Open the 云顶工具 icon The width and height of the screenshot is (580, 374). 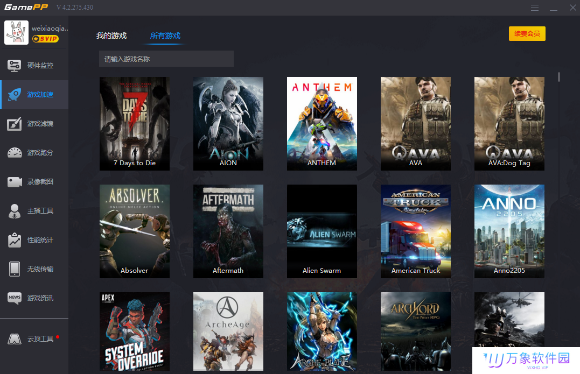[x=15, y=339]
